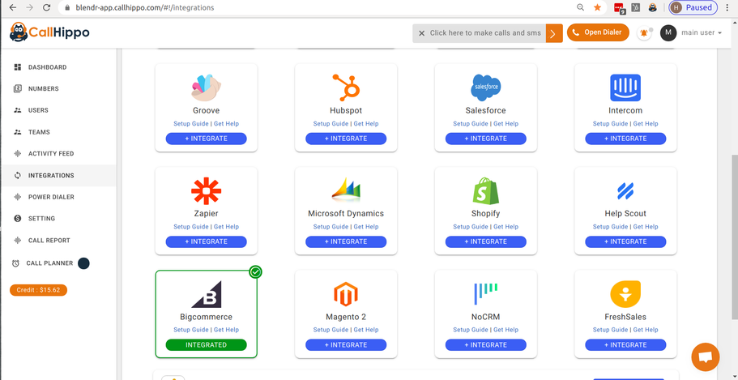The width and height of the screenshot is (738, 380).
Task: Integrate Magento 2
Action: (346, 344)
